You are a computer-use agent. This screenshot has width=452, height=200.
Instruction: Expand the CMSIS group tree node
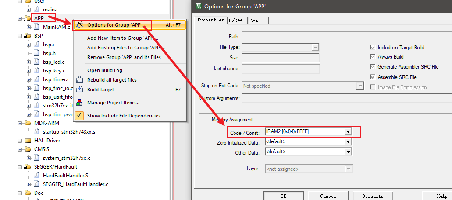20,149
